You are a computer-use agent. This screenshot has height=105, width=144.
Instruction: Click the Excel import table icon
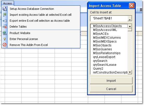[x=5, y=15]
